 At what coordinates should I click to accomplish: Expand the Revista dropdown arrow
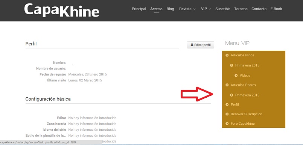point(194,9)
